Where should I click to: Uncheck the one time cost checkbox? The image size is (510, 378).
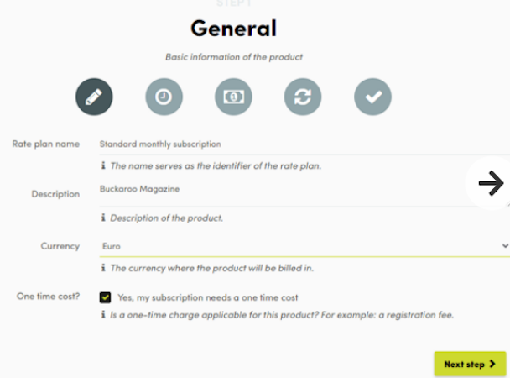[105, 297]
